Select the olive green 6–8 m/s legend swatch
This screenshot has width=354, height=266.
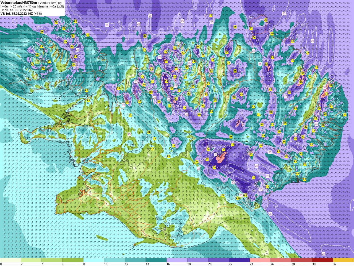[x=73, y=260]
